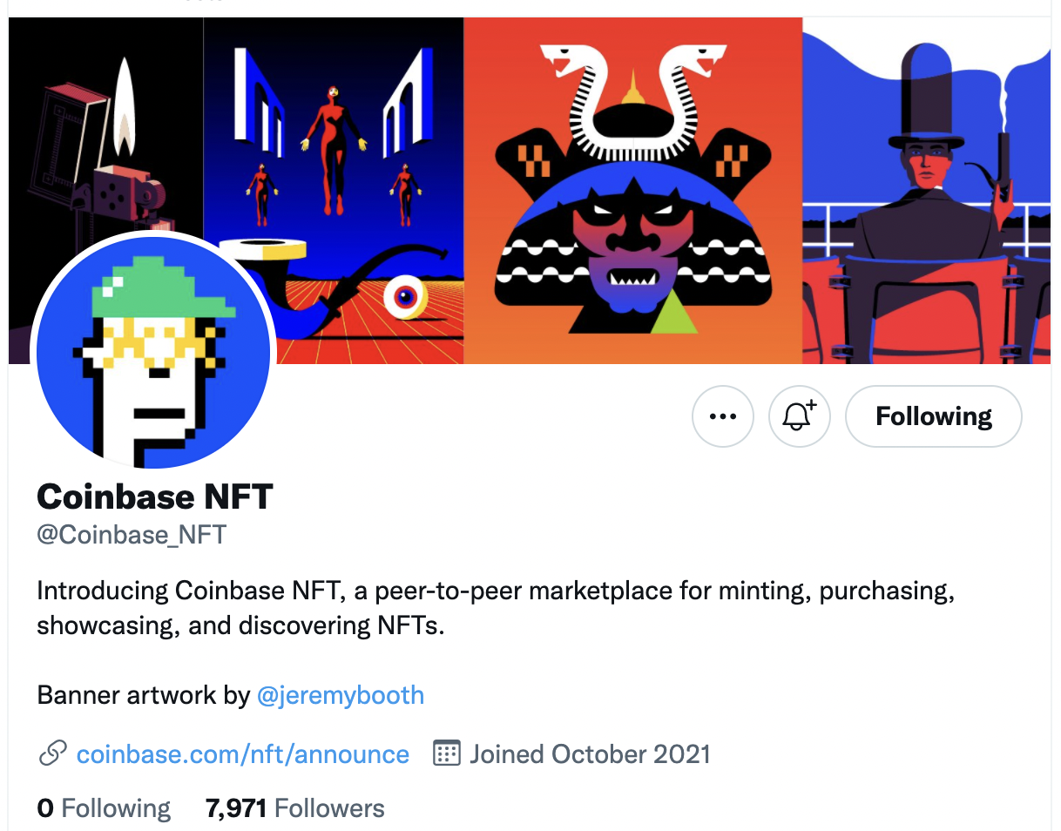
Task: Open the lighter flame banner artwork
Action: coord(105,157)
